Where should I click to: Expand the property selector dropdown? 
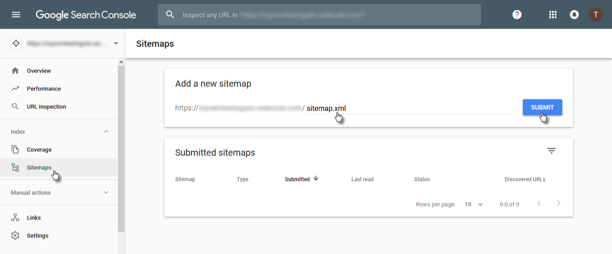[116, 43]
